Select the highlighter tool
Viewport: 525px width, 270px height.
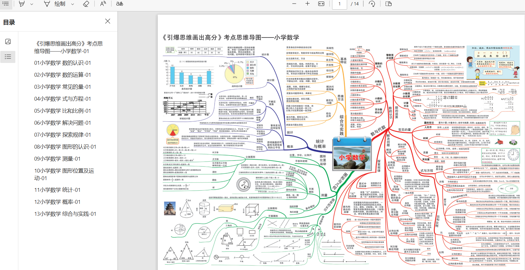point(22,4)
